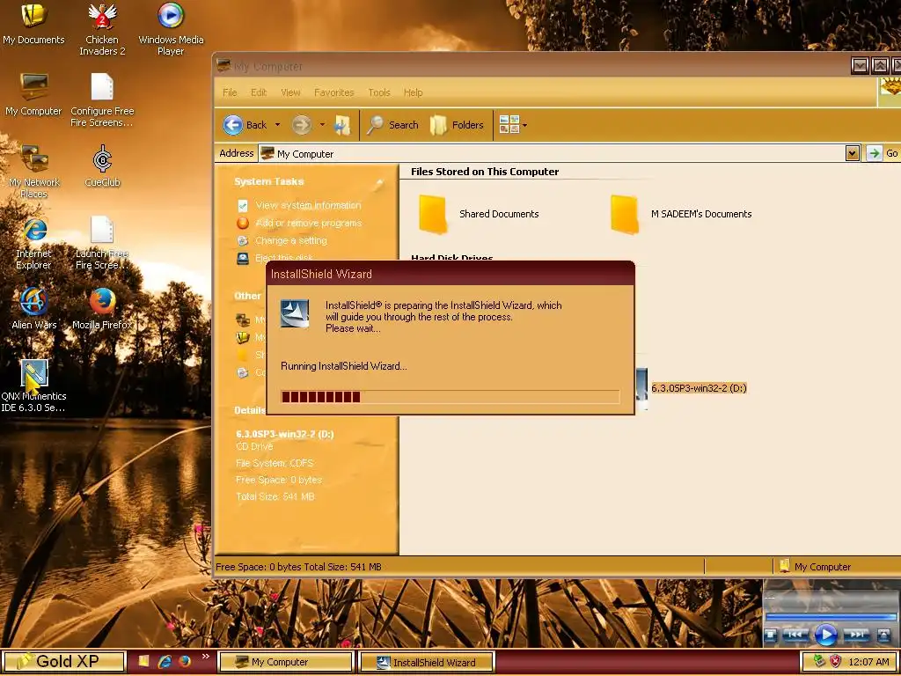The width and height of the screenshot is (901, 676).
Task: Open the Mozilla Firefox desktop icon
Action: pos(102,309)
